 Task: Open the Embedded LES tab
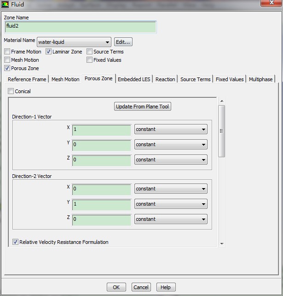coord(134,79)
